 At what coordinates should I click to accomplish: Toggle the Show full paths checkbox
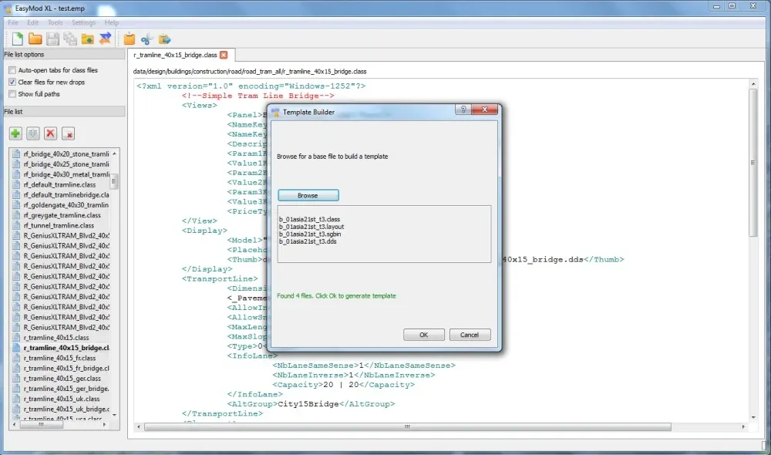click(x=12, y=94)
